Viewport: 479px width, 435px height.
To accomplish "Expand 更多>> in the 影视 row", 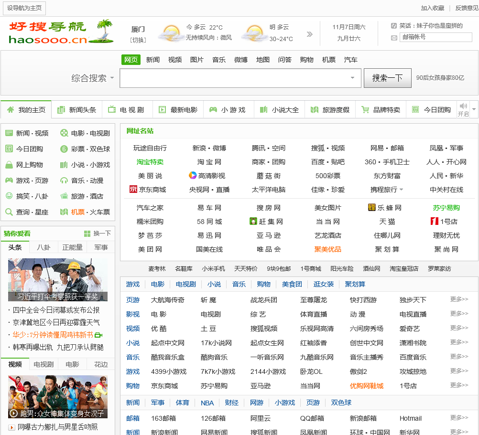I will (x=459, y=314).
